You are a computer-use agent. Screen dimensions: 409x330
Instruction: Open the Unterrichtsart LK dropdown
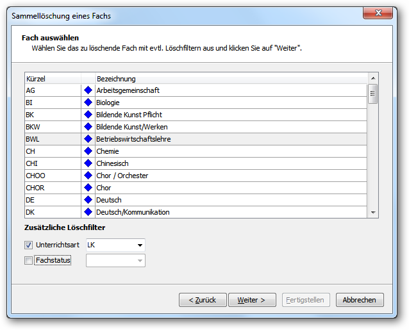tap(115, 245)
